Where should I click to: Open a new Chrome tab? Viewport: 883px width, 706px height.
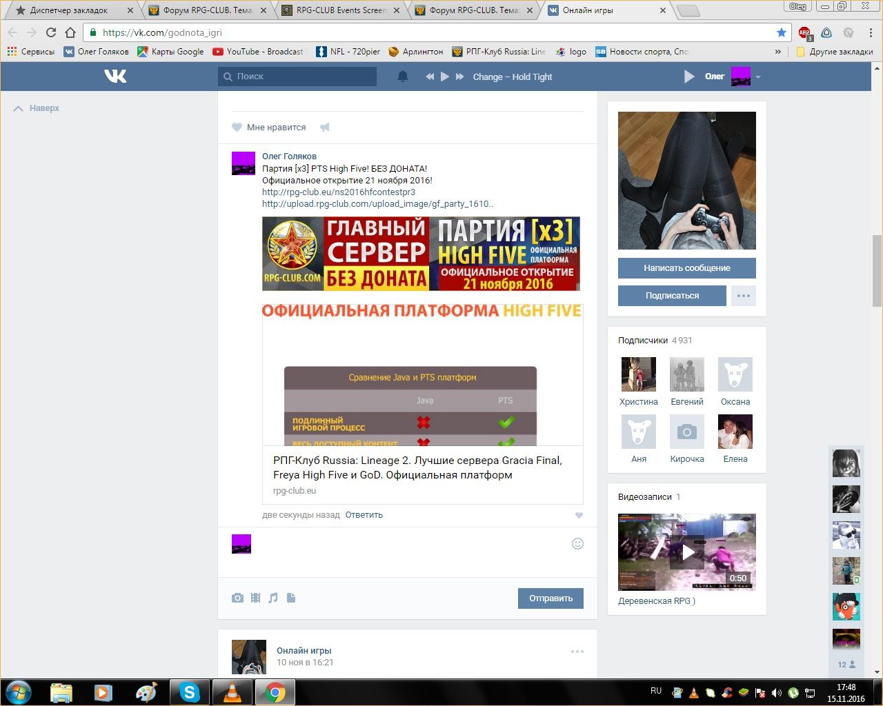point(688,10)
